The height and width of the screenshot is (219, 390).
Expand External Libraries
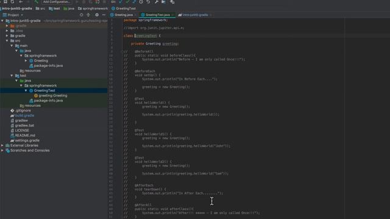(x=2, y=145)
